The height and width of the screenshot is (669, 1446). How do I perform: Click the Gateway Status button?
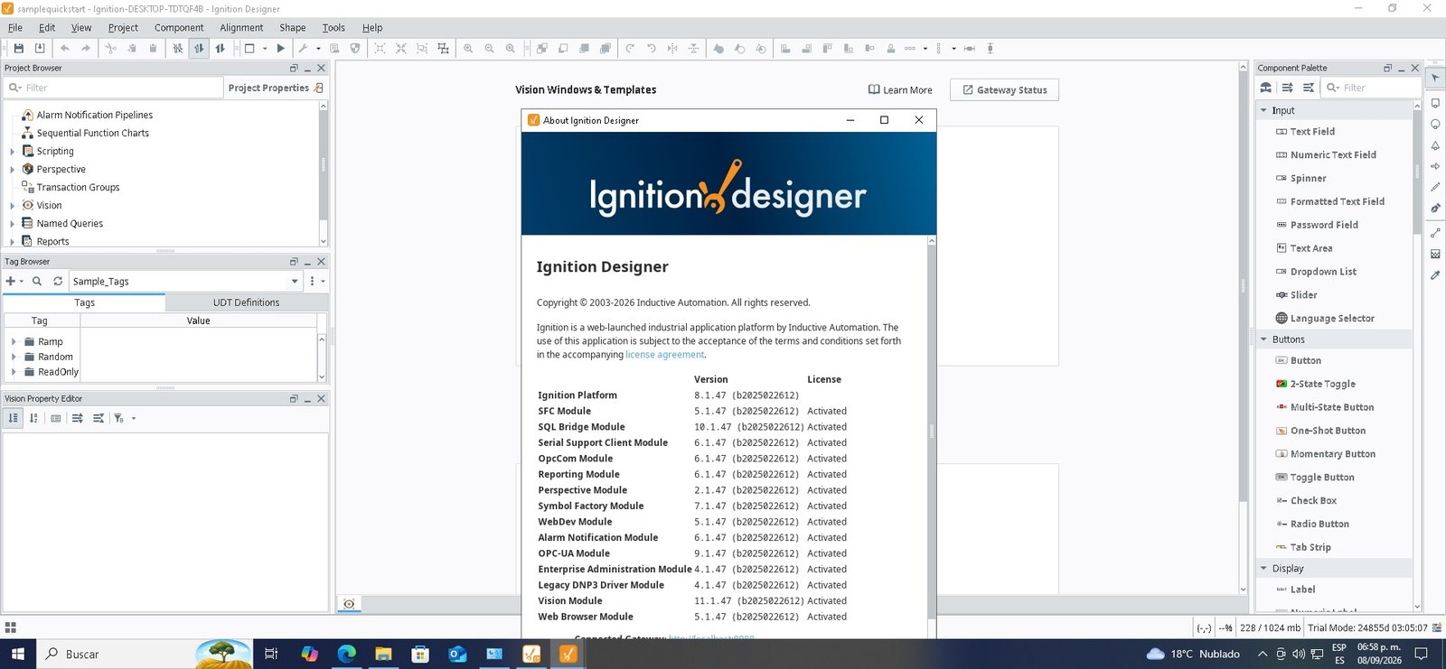point(1004,90)
